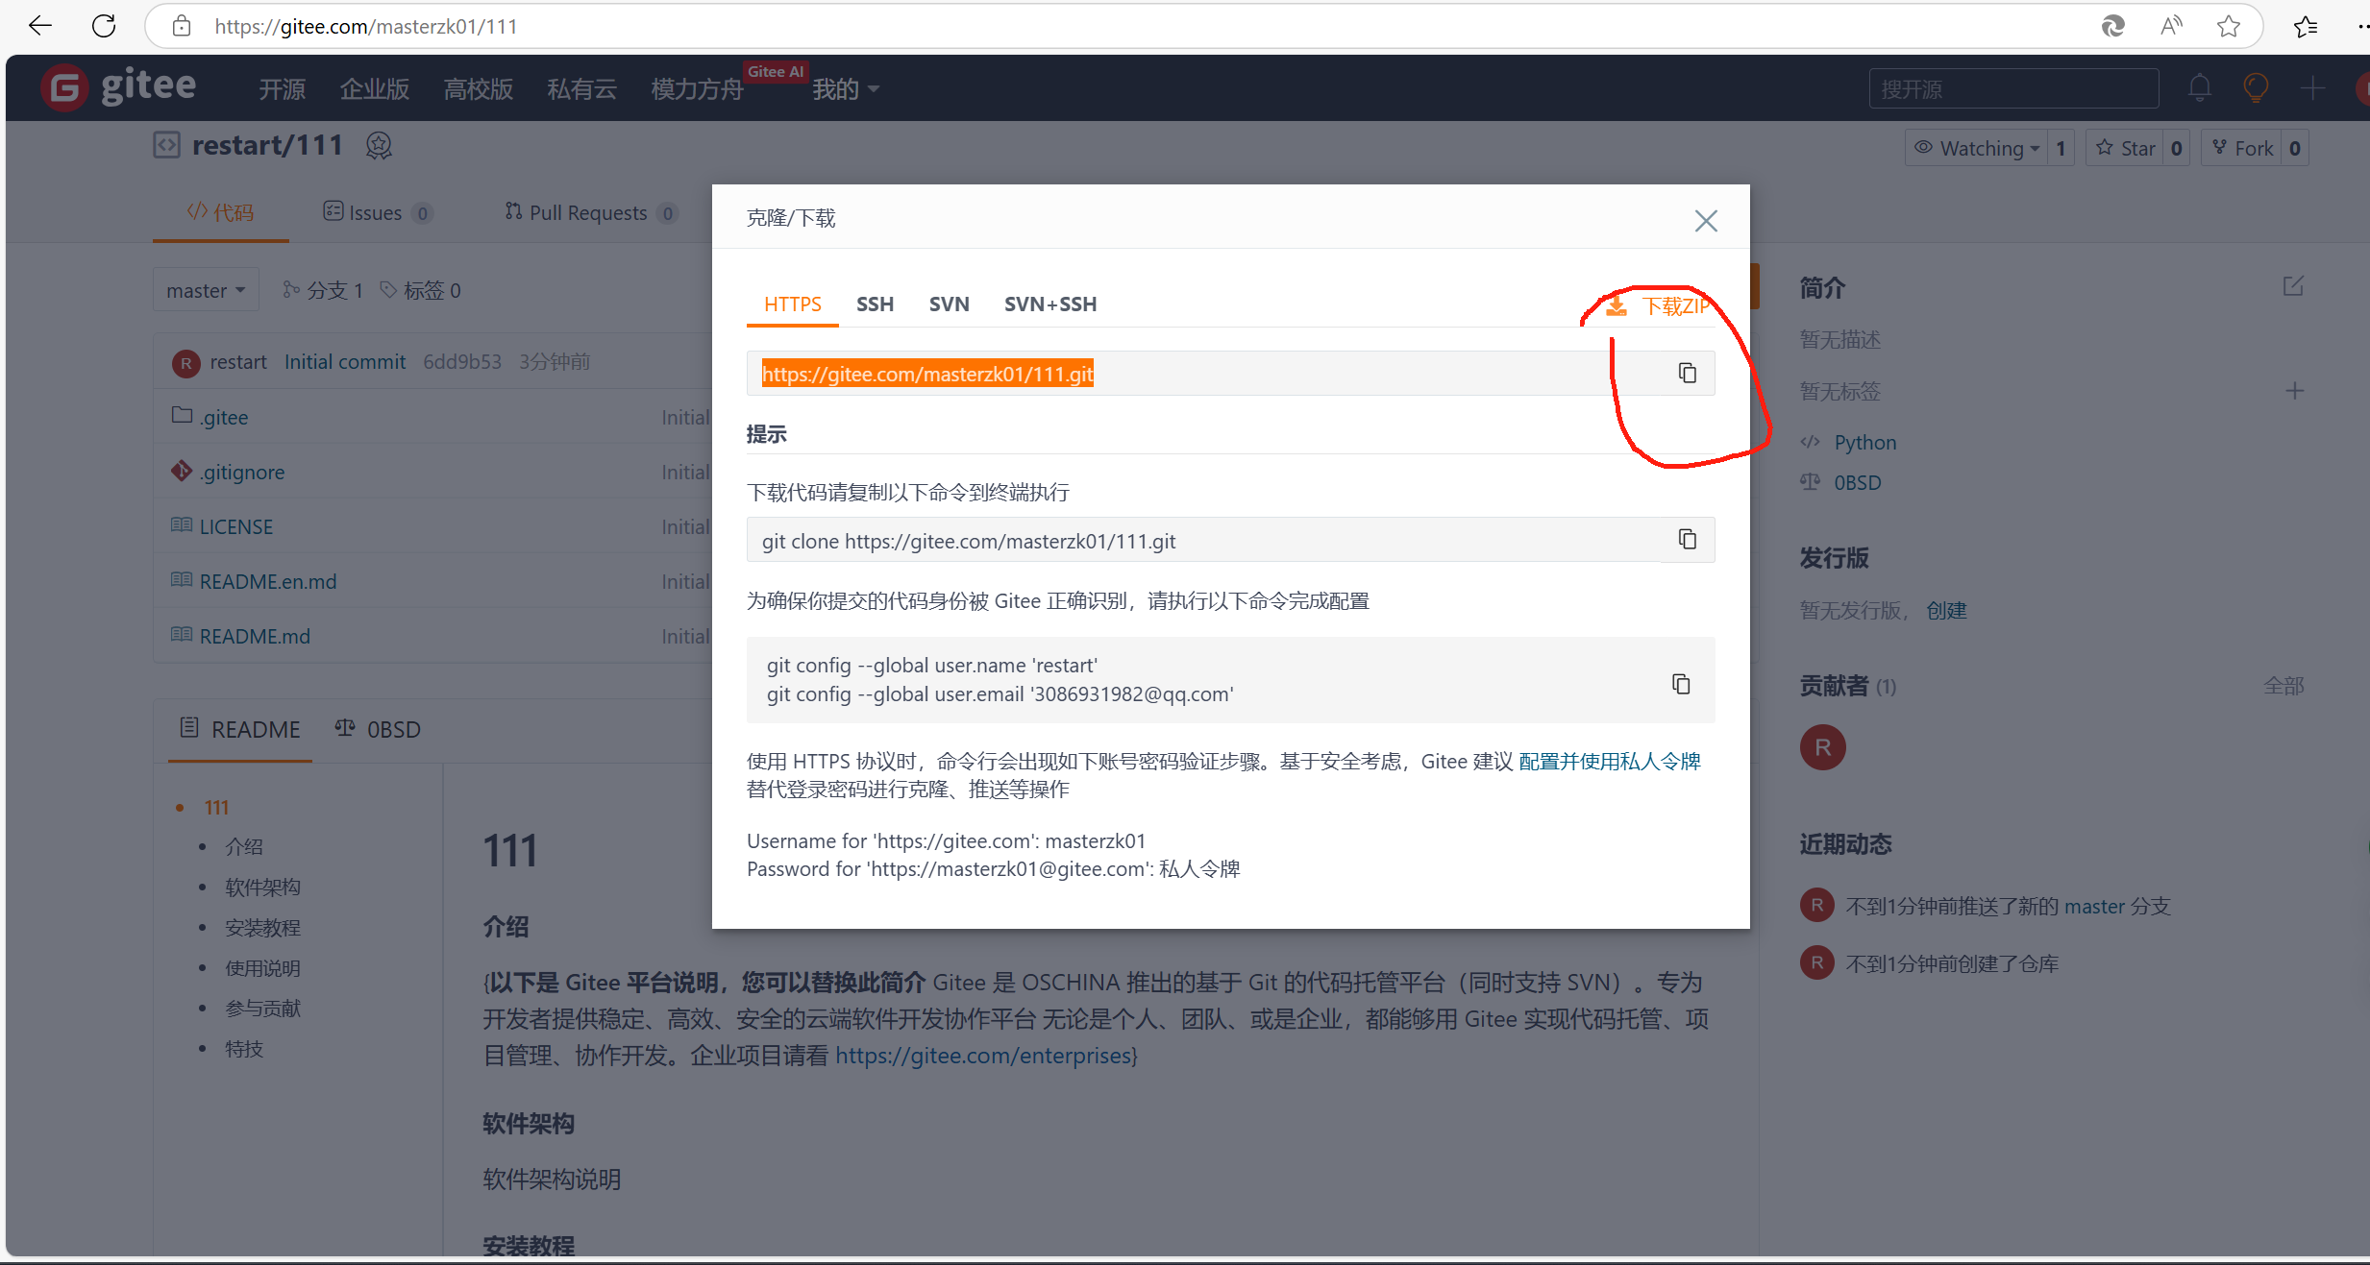Switch to the SSH tab
Image resolution: width=2370 pixels, height=1265 pixels.
click(875, 304)
